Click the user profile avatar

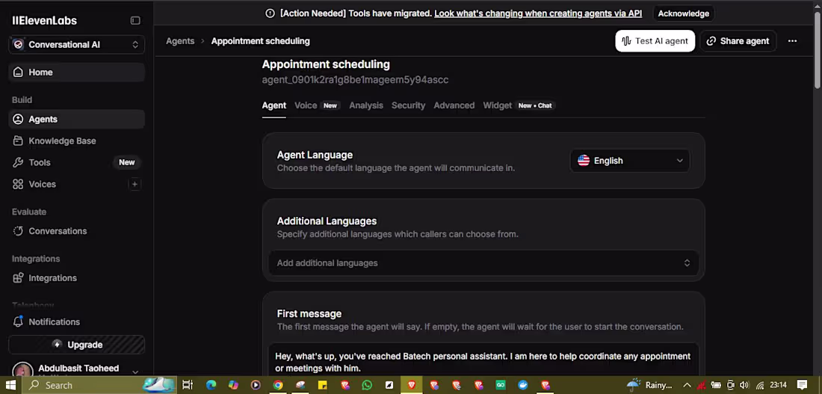22,370
